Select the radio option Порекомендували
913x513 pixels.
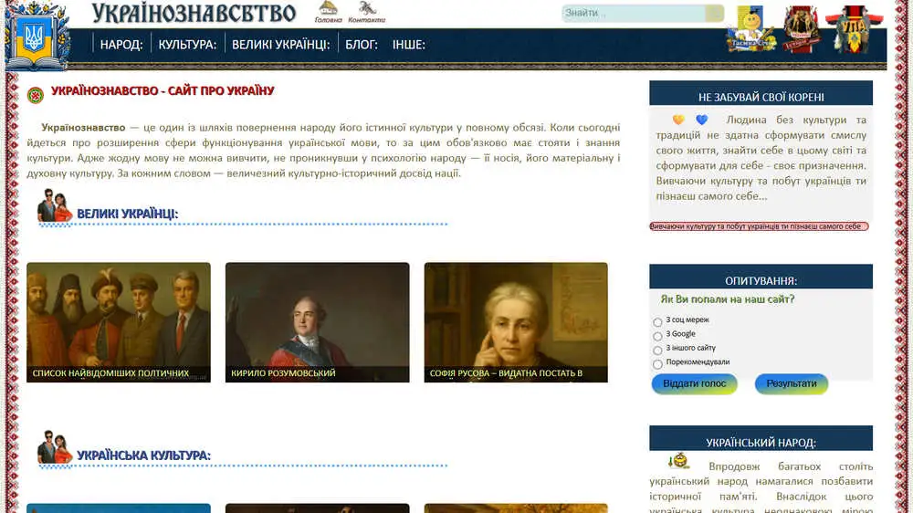coord(657,364)
